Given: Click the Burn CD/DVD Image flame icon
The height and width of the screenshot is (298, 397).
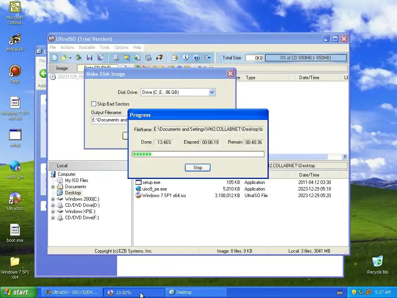Looking at the screenshot, I should point(159,58).
